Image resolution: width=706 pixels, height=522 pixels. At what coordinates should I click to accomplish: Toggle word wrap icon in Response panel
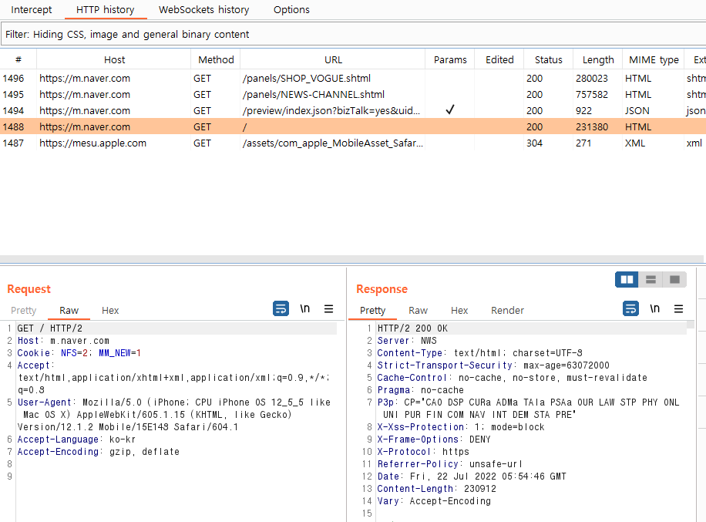pyautogui.click(x=630, y=308)
